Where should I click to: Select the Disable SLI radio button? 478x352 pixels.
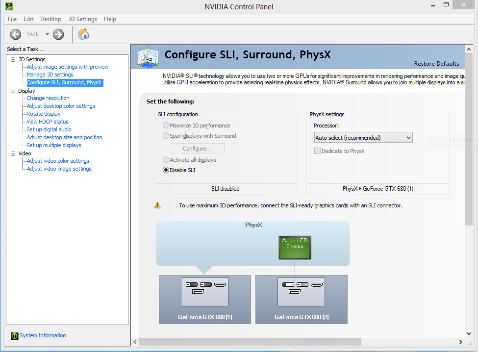(166, 170)
